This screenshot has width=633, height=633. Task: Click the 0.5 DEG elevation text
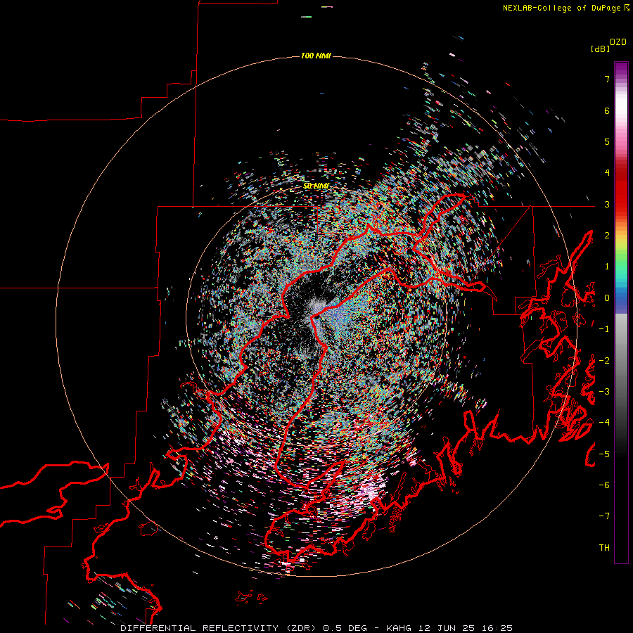click(345, 628)
